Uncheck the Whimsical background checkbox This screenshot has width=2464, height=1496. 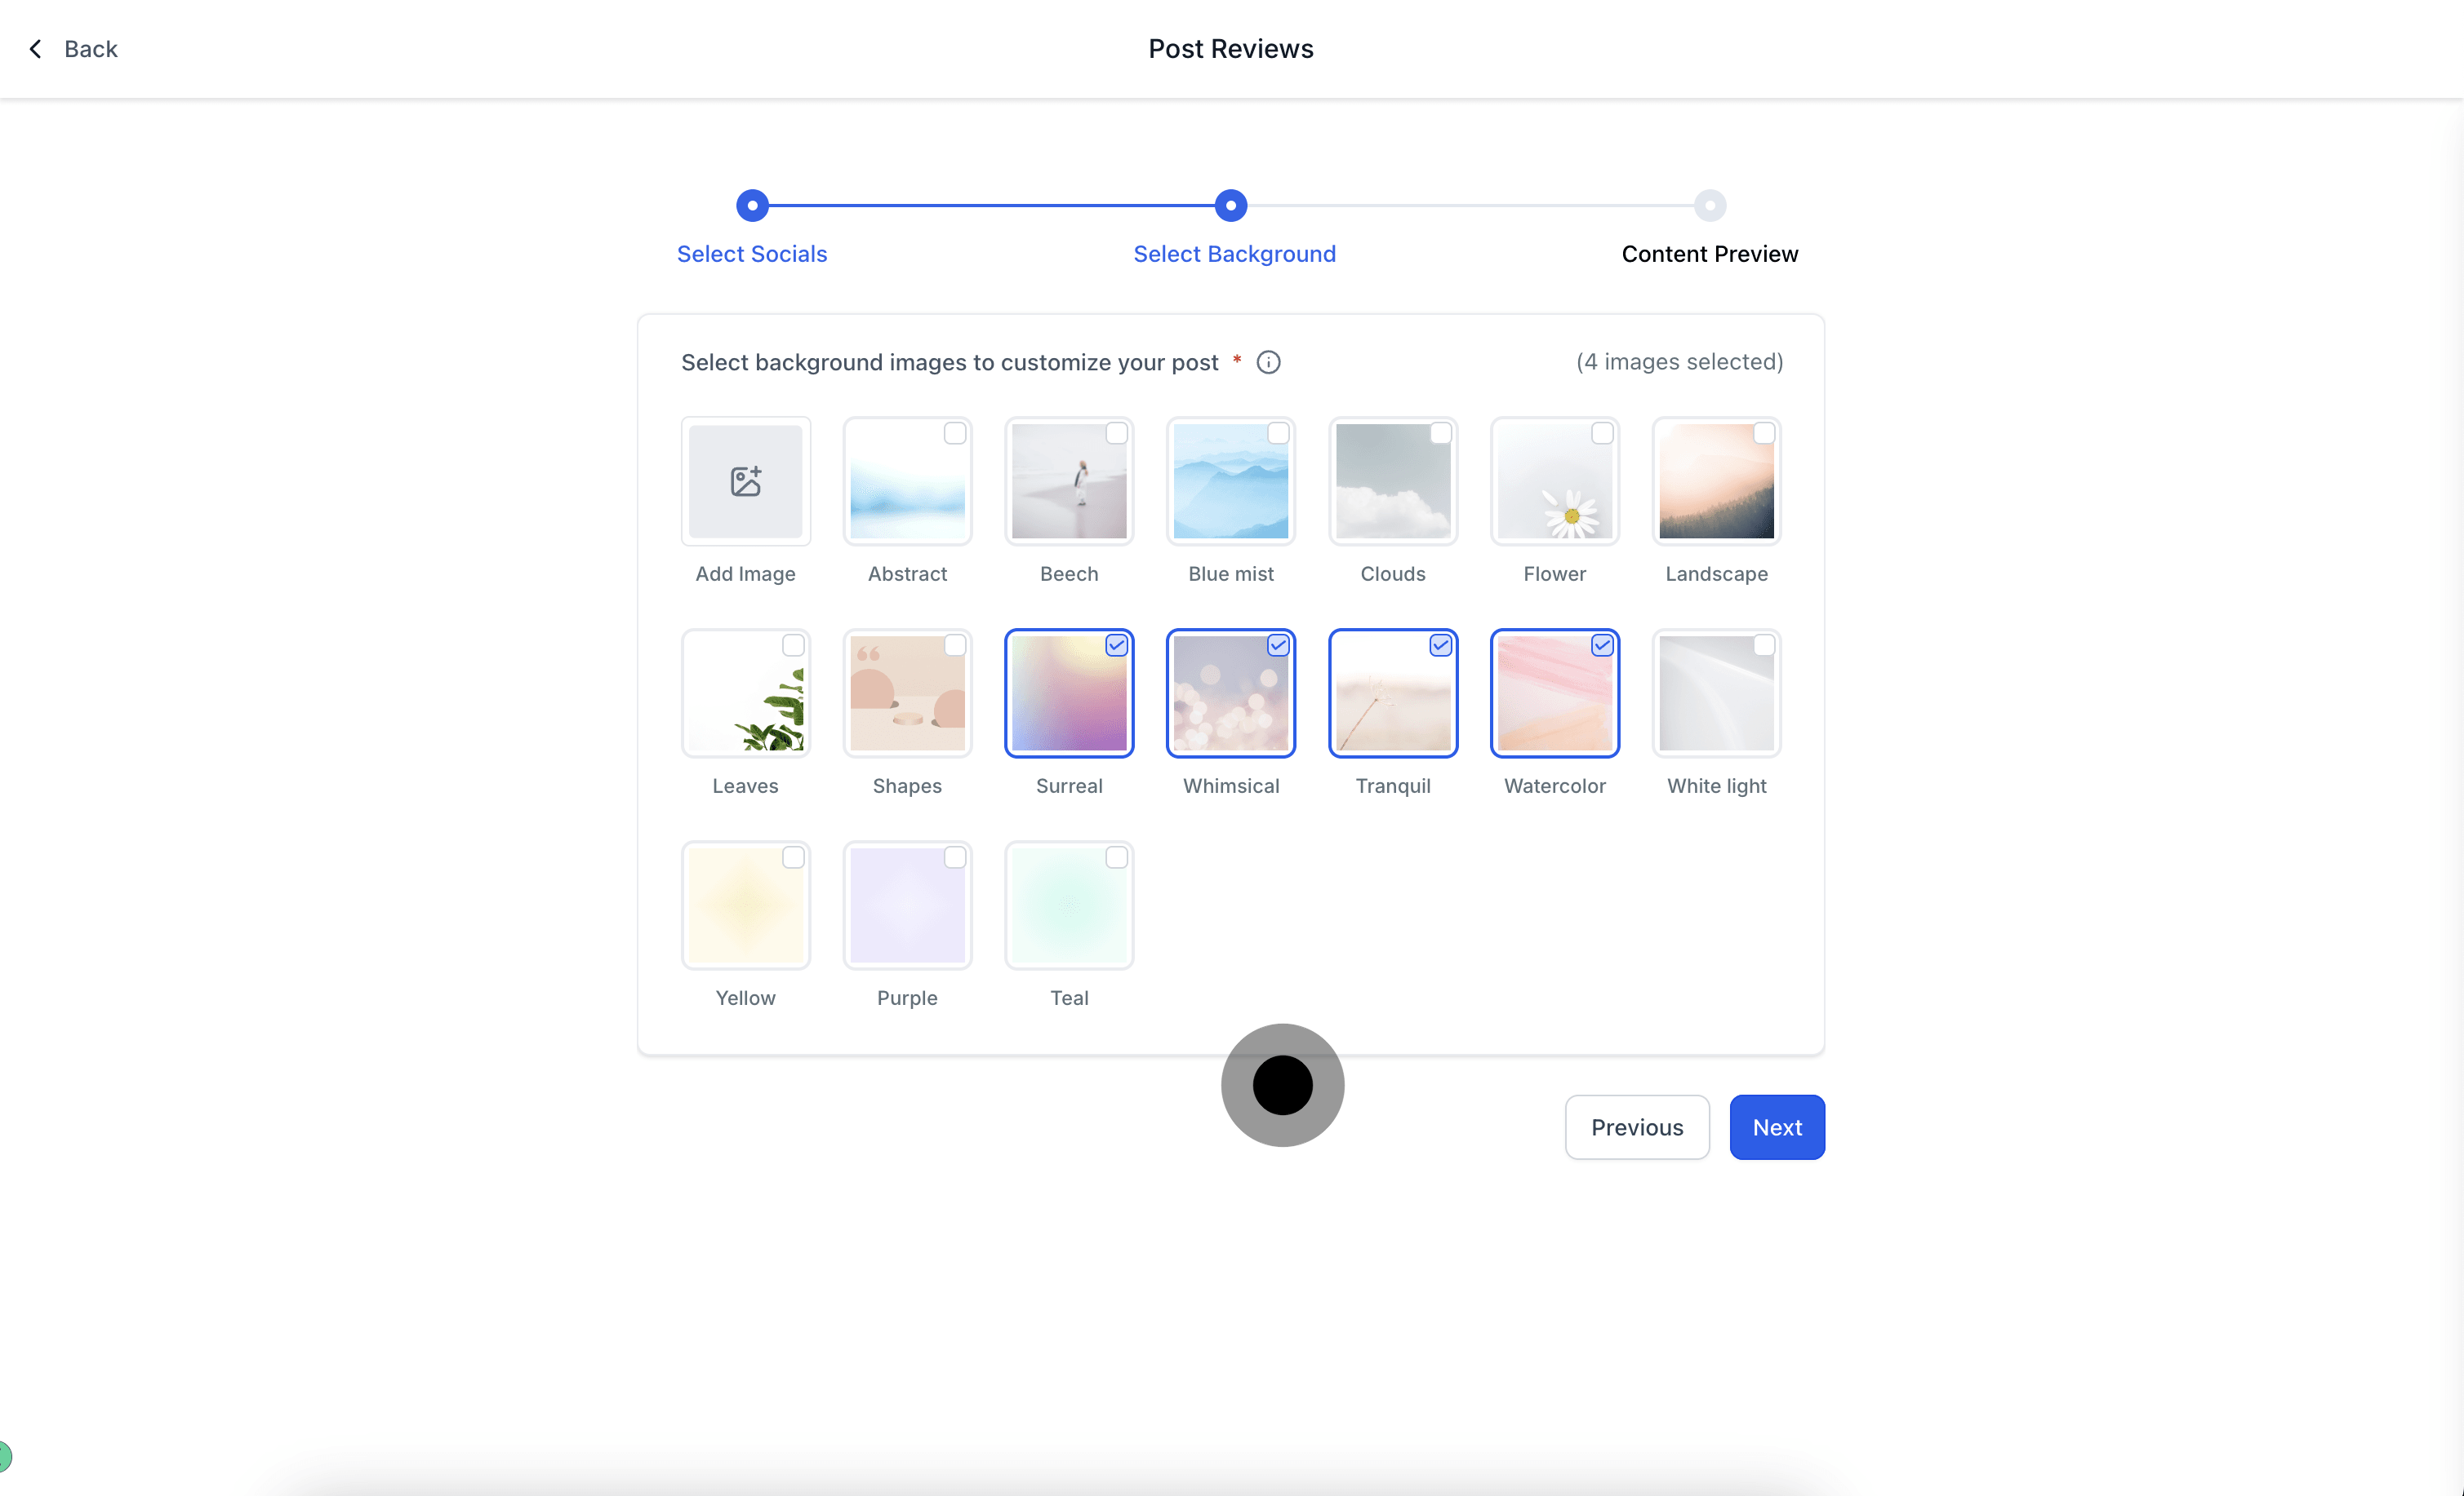tap(1278, 645)
